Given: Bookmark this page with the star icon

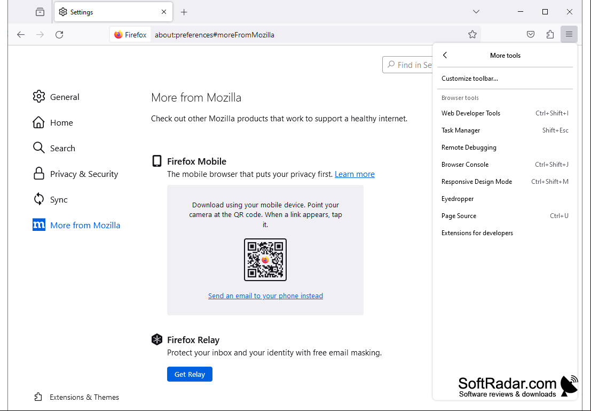Looking at the screenshot, I should click(472, 35).
